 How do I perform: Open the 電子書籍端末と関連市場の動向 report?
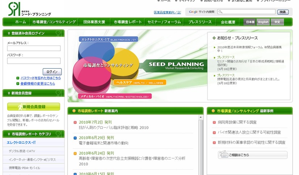[x=104, y=143]
